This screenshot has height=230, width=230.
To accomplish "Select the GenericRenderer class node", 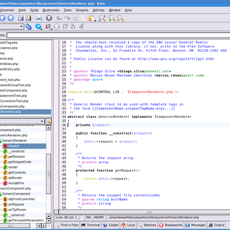I will tap(14, 141).
